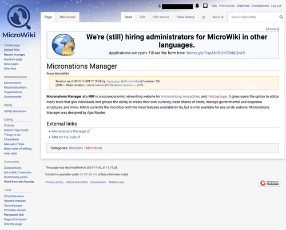Open Related changes

tap(15, 201)
